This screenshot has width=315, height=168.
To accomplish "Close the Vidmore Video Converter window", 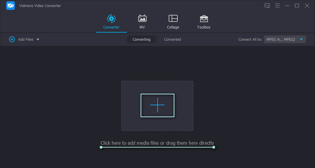I will tap(307, 6).
